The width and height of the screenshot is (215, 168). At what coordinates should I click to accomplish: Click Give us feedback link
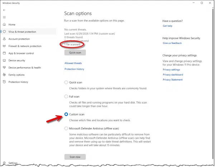(172, 43)
